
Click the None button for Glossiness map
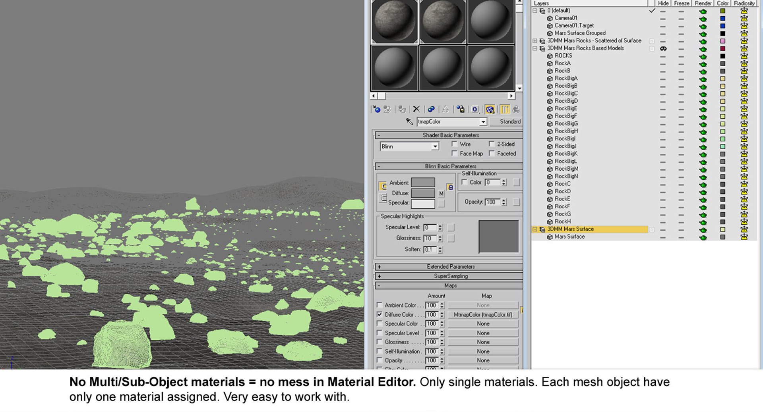click(x=483, y=342)
